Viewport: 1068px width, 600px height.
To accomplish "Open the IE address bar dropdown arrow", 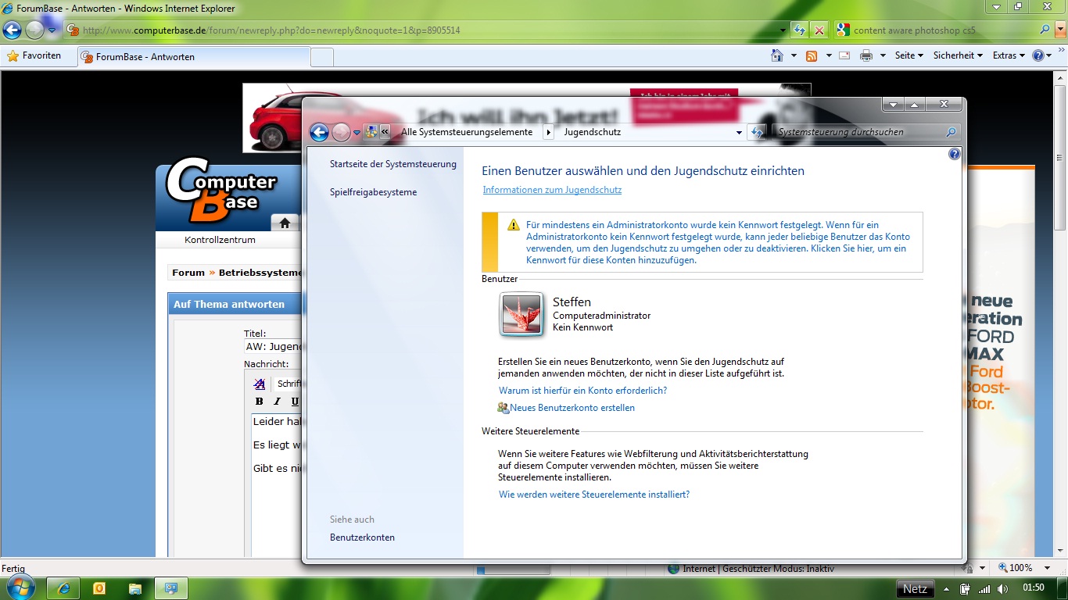I will coord(784,30).
